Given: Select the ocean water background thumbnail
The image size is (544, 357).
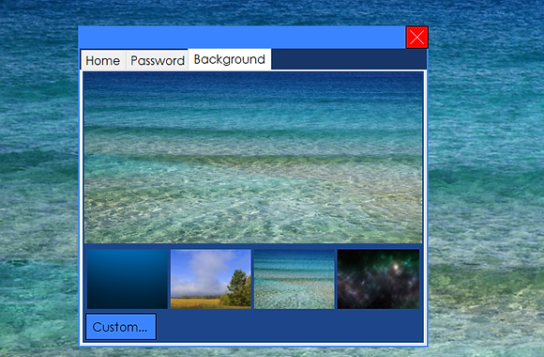Looking at the screenshot, I should click(x=295, y=279).
